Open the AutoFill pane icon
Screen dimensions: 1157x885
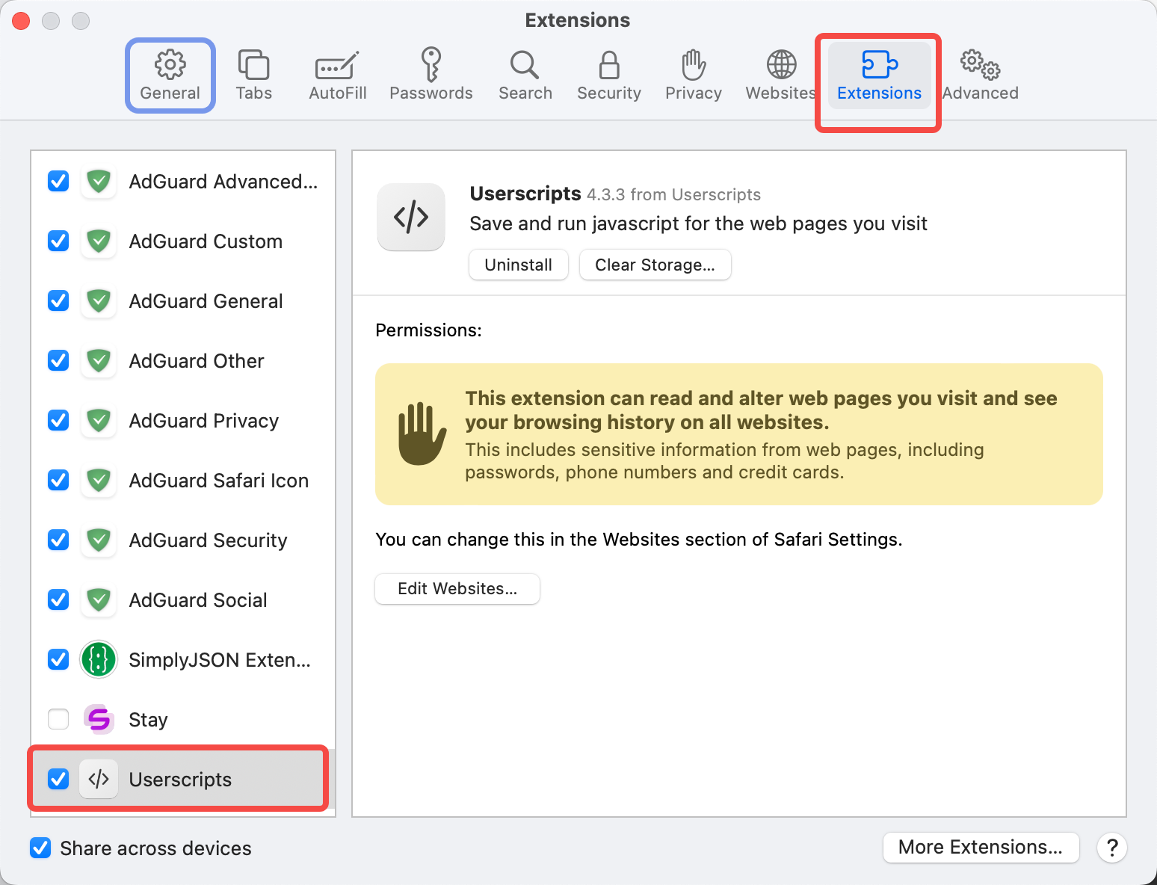337,66
